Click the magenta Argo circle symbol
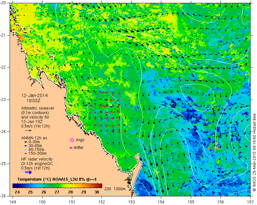 [x=72, y=140]
